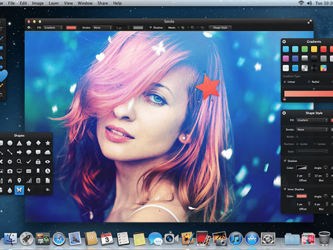Viewport: 333px width, 250px height.
Task: Choose the map pin shape
Action: click(x=20, y=180)
